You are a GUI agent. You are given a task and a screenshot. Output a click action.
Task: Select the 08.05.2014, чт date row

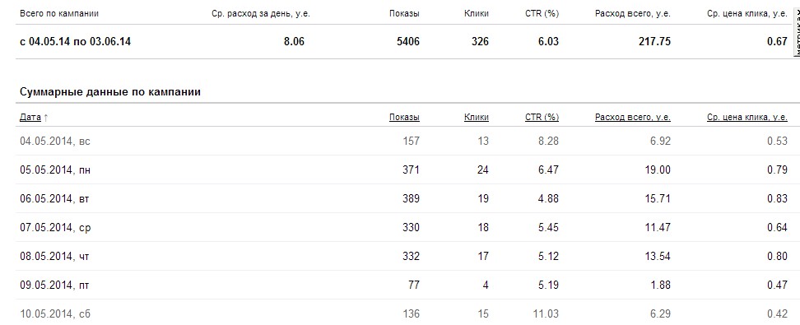(x=403, y=256)
